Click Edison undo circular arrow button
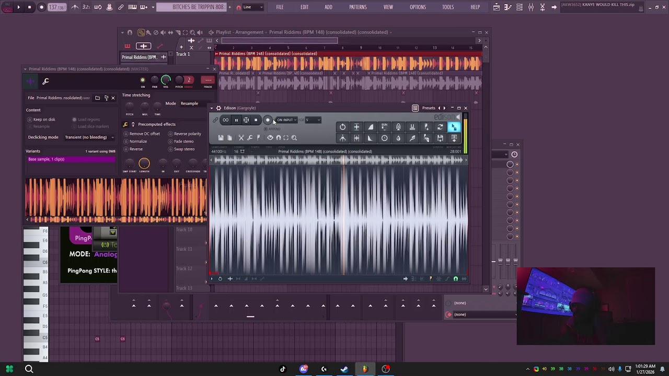This screenshot has height=376, width=669. click(x=342, y=127)
